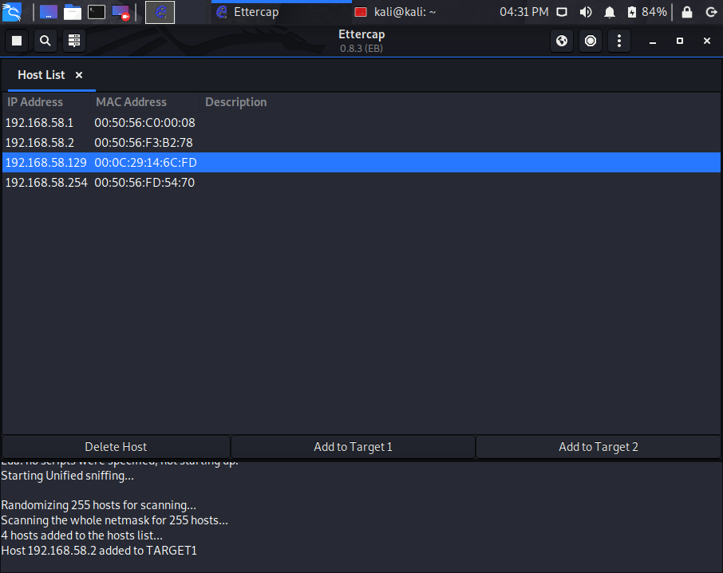
Task: Show desktop using the first panel launcher
Action: pos(49,12)
